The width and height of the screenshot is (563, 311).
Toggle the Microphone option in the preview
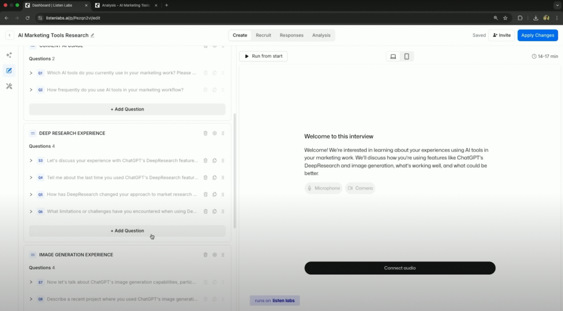click(323, 188)
